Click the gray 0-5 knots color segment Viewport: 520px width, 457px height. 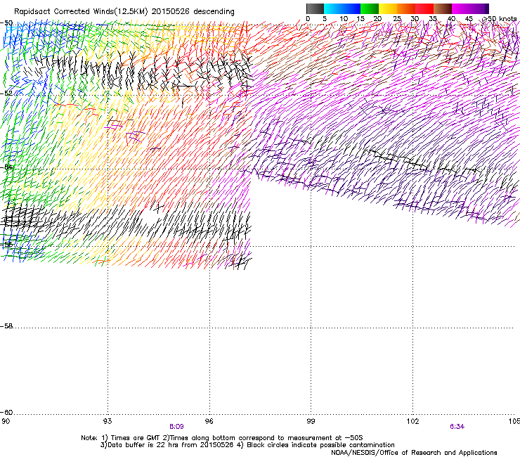click(x=315, y=8)
